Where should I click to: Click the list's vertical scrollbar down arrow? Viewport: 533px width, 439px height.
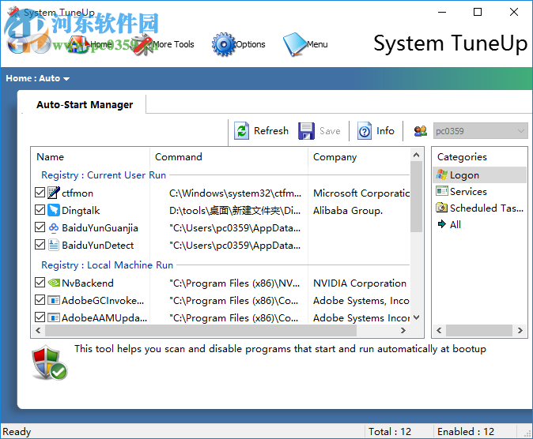coord(417,317)
